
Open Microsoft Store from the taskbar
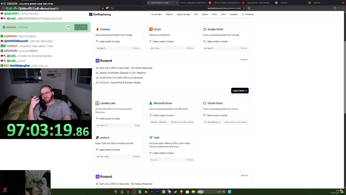click(187, 192)
